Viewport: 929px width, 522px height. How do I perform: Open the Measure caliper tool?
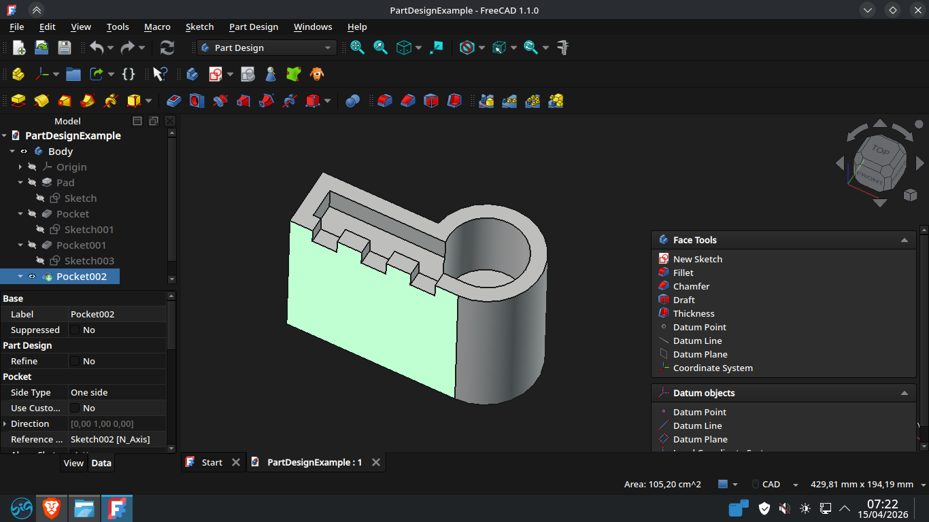(562, 48)
